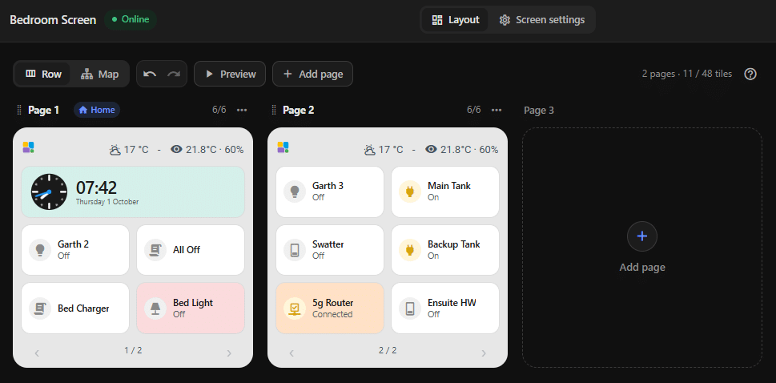Click the plus circle in Page 3 placeholder
The width and height of the screenshot is (776, 383).
(642, 236)
